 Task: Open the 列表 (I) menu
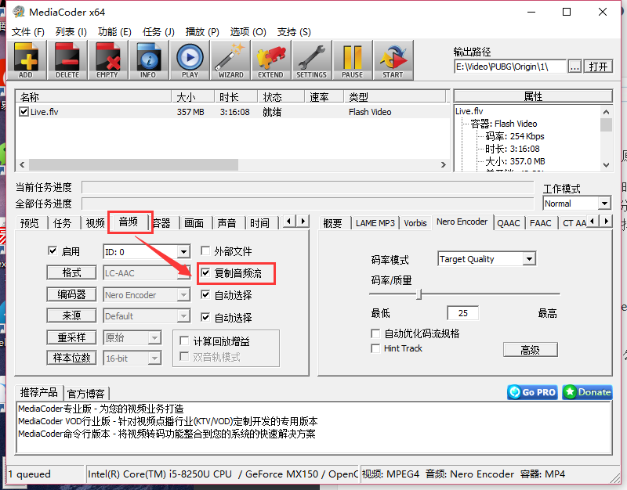[71, 32]
